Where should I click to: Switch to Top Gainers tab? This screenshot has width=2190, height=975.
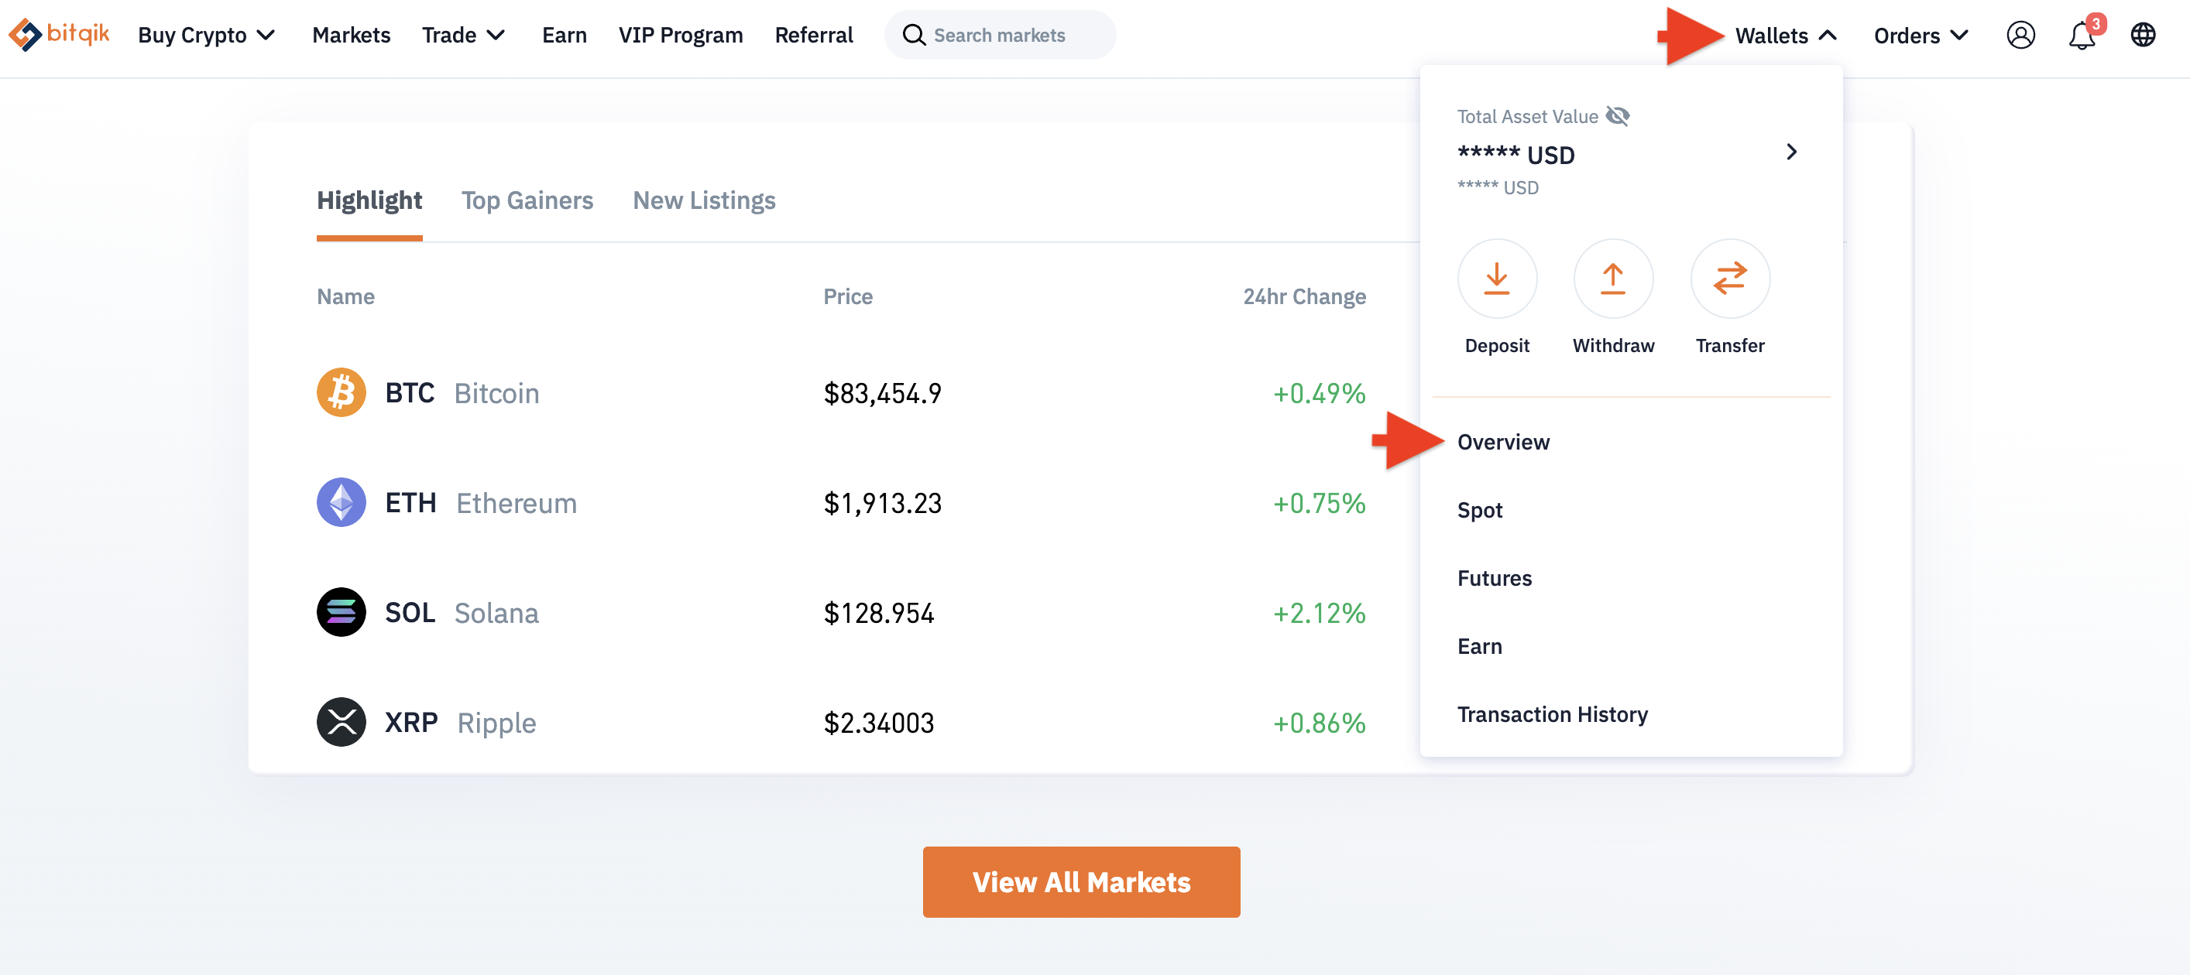(527, 200)
